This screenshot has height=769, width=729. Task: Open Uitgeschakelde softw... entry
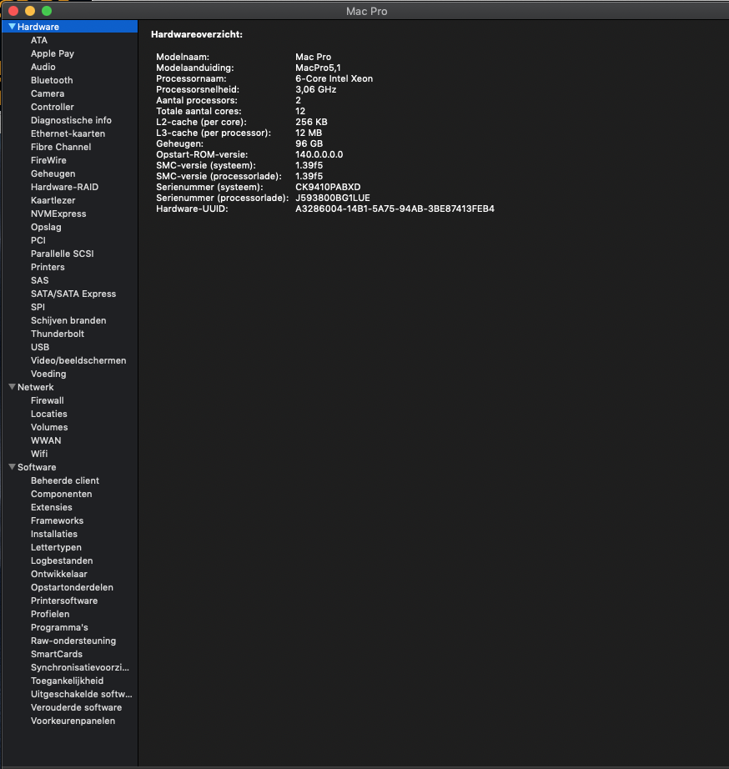[x=82, y=694]
